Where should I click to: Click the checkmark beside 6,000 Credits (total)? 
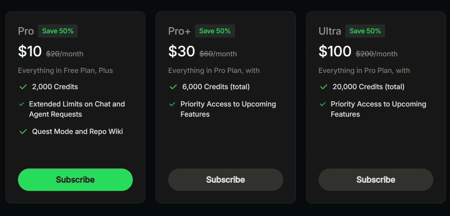pyautogui.click(x=173, y=87)
